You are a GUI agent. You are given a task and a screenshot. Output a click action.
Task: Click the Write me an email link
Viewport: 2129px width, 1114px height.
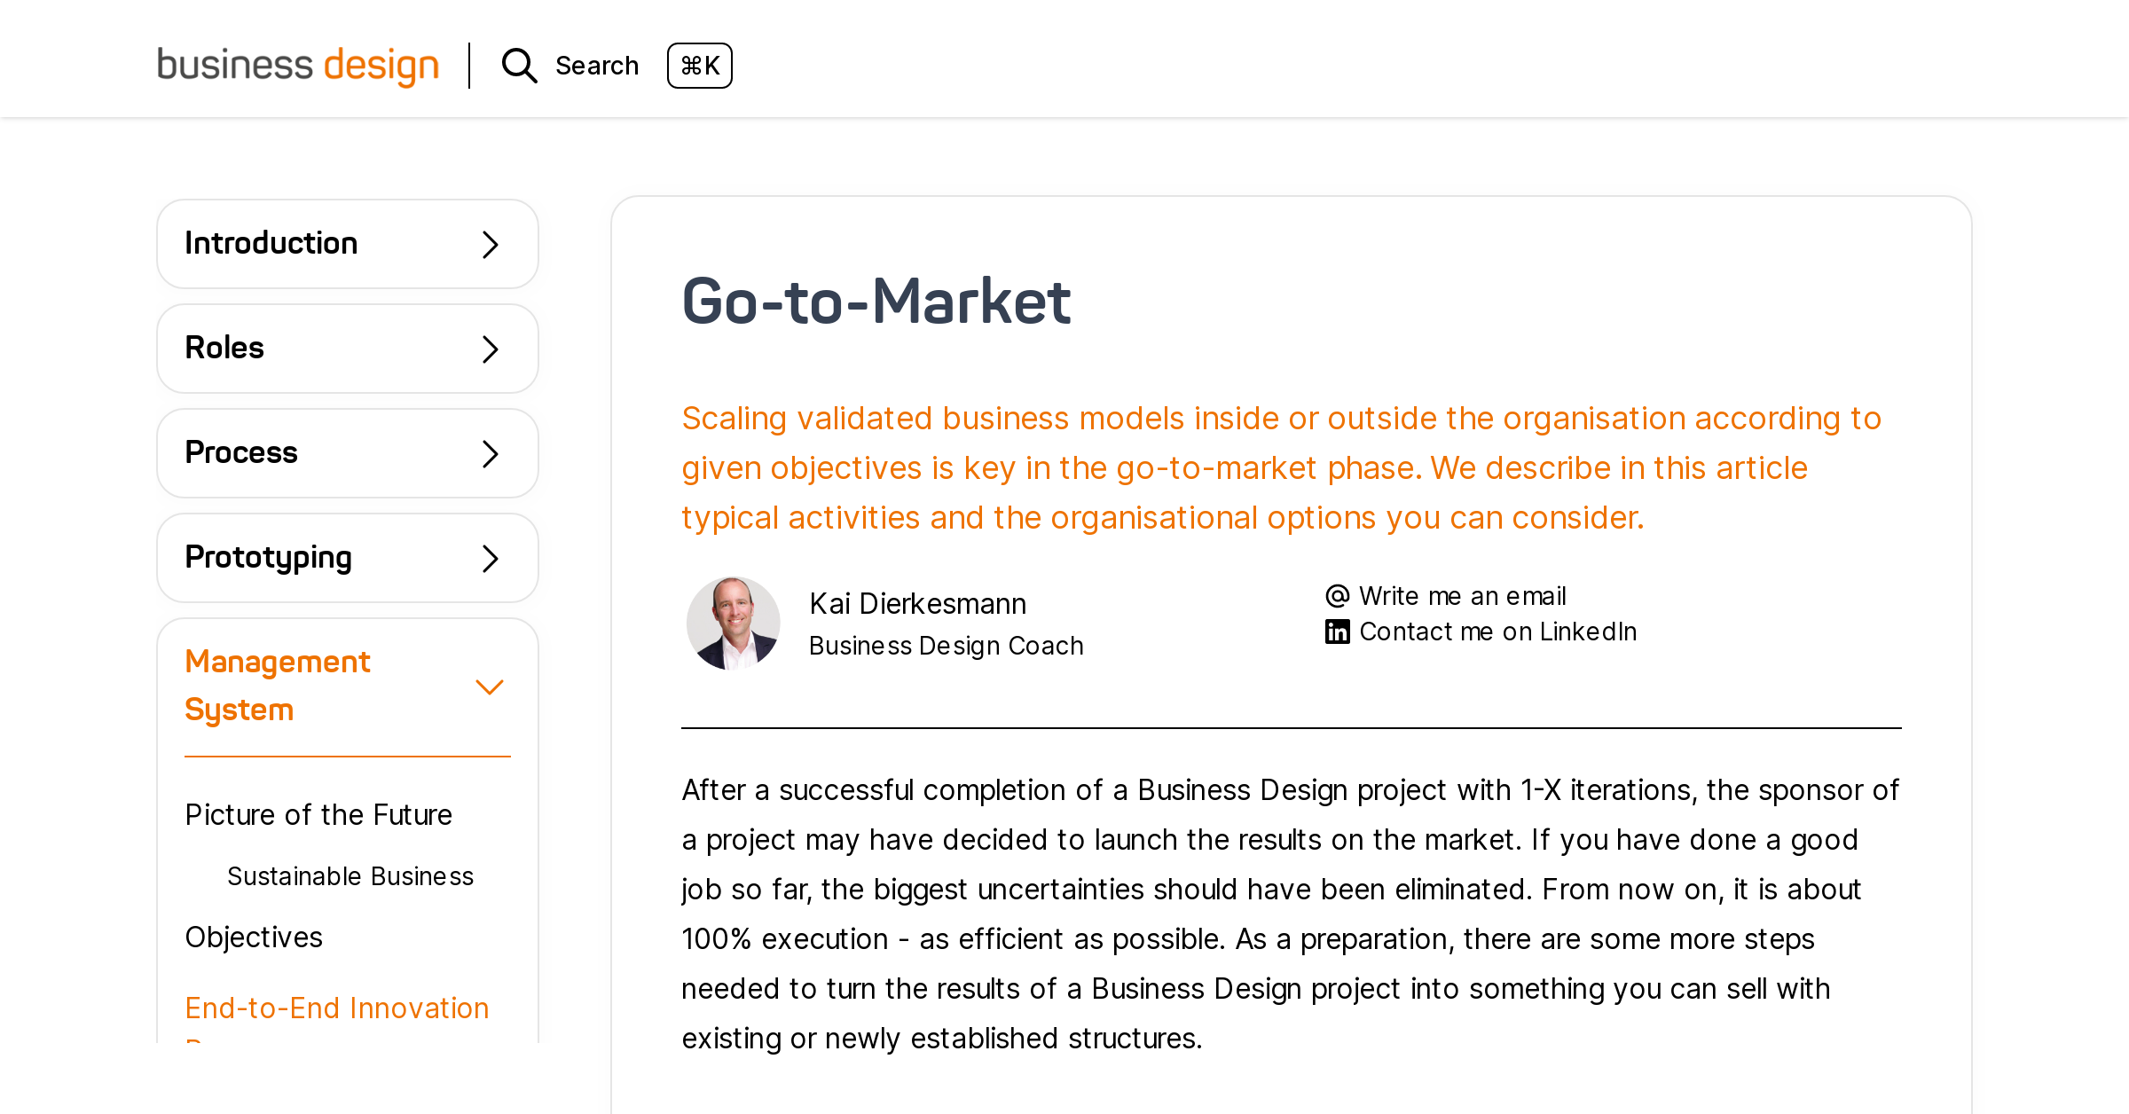point(1462,594)
